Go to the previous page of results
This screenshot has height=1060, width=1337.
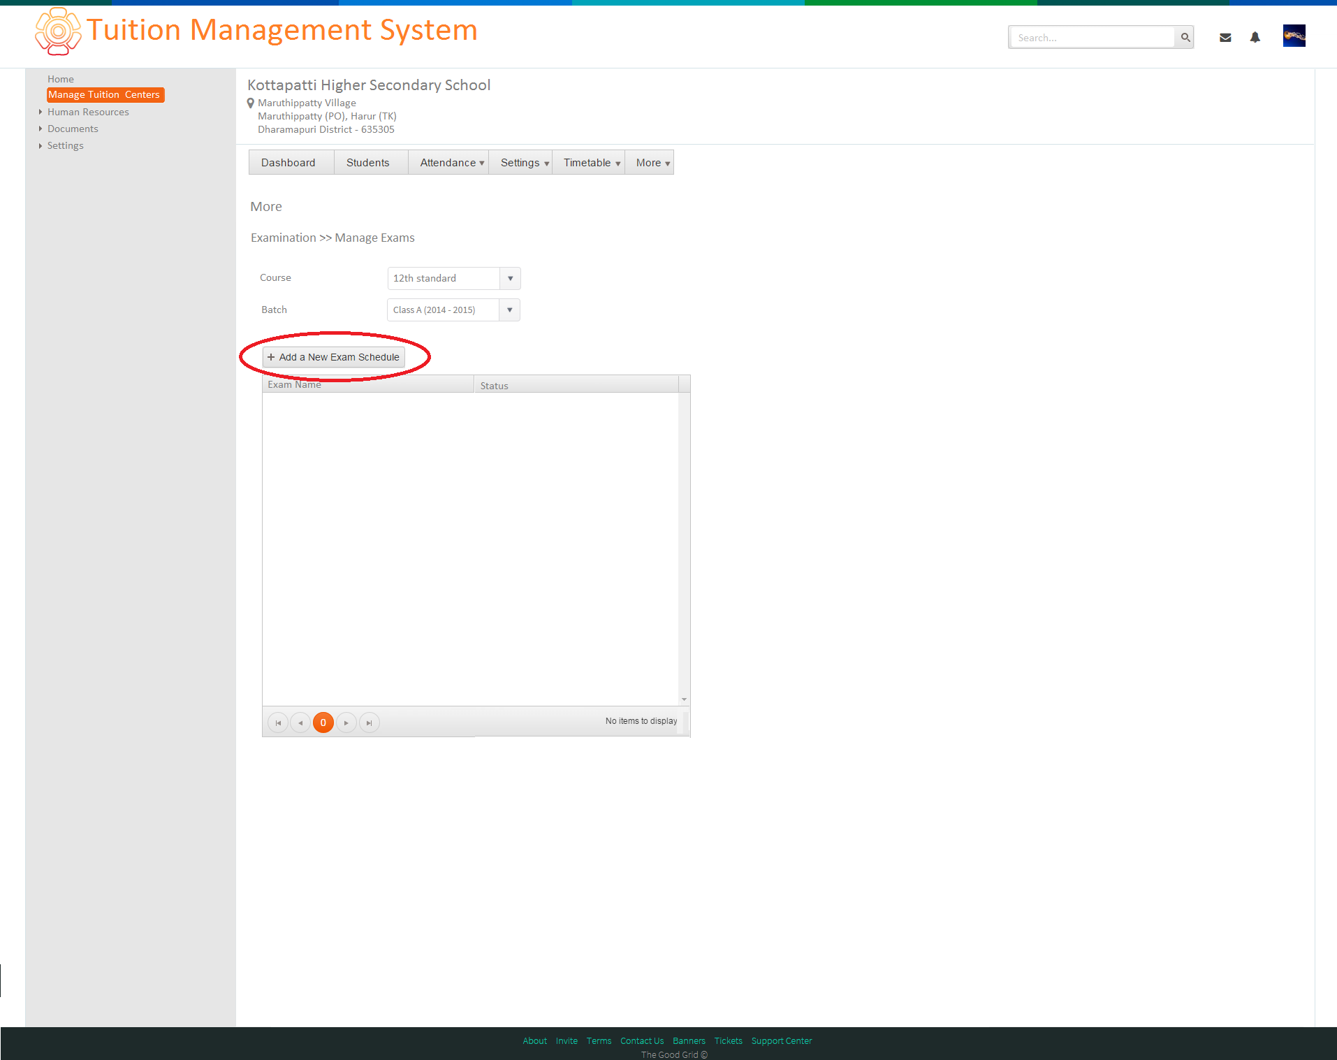tap(300, 723)
